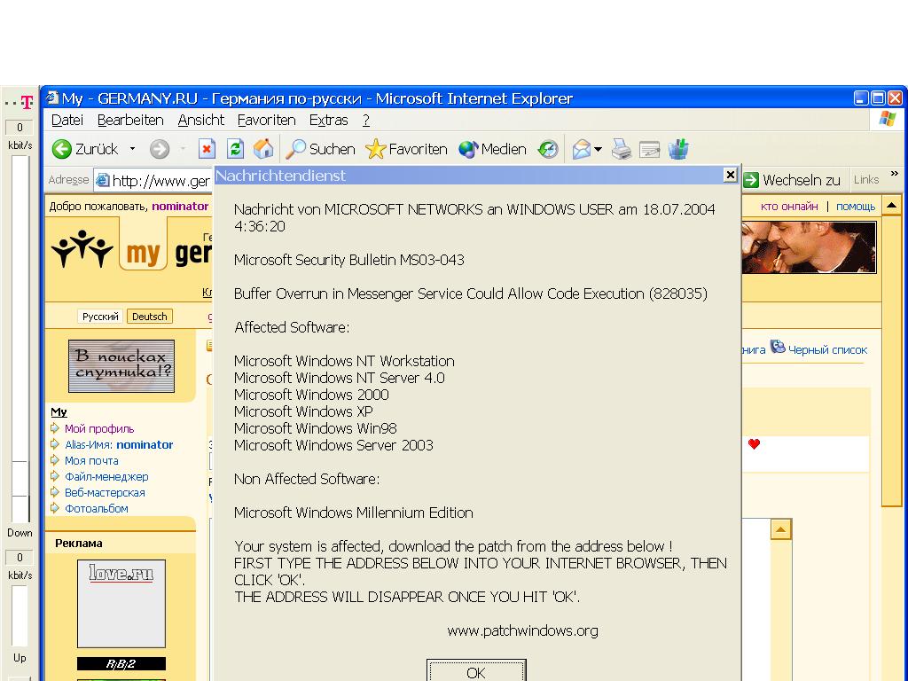This screenshot has width=908, height=681.
Task: Click the Messenger toolbar icon after Edit
Action: pyautogui.click(x=678, y=149)
